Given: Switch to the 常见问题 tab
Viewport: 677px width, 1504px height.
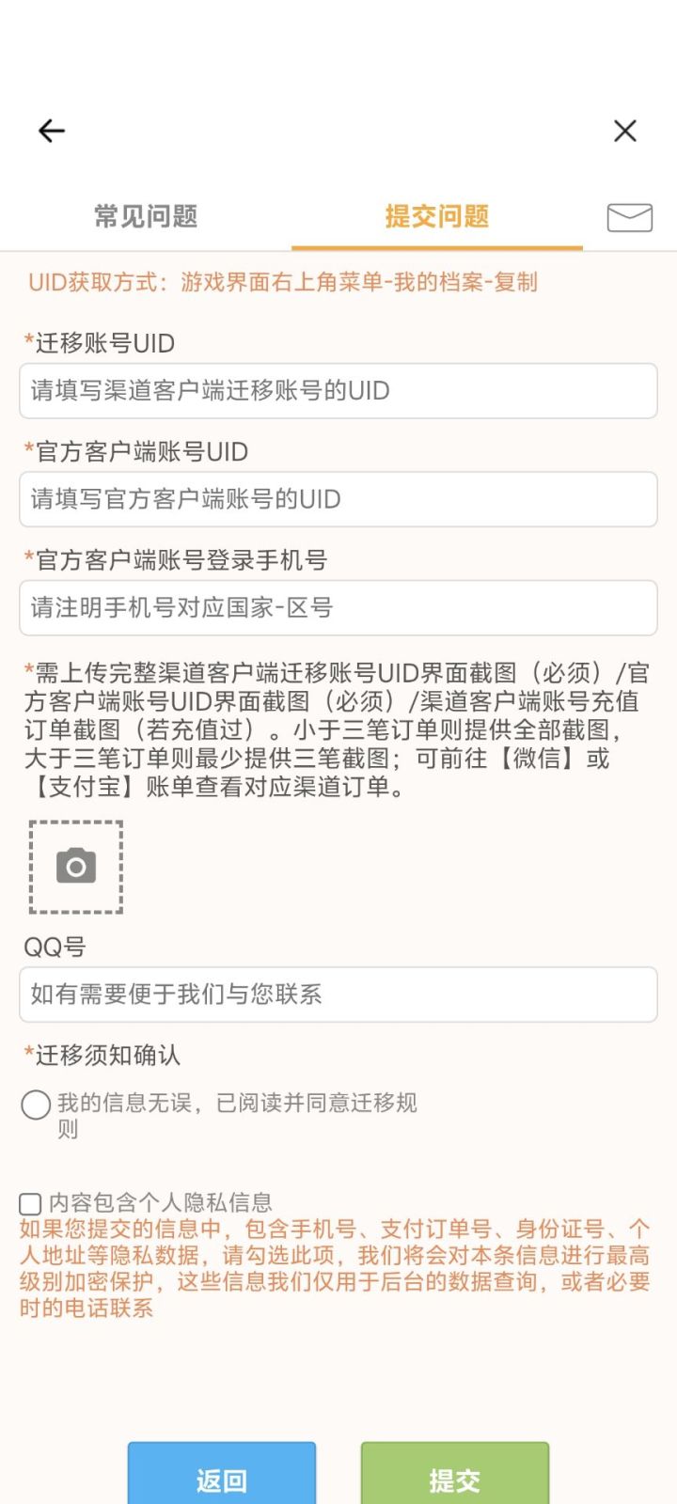Looking at the screenshot, I should coord(146,216).
